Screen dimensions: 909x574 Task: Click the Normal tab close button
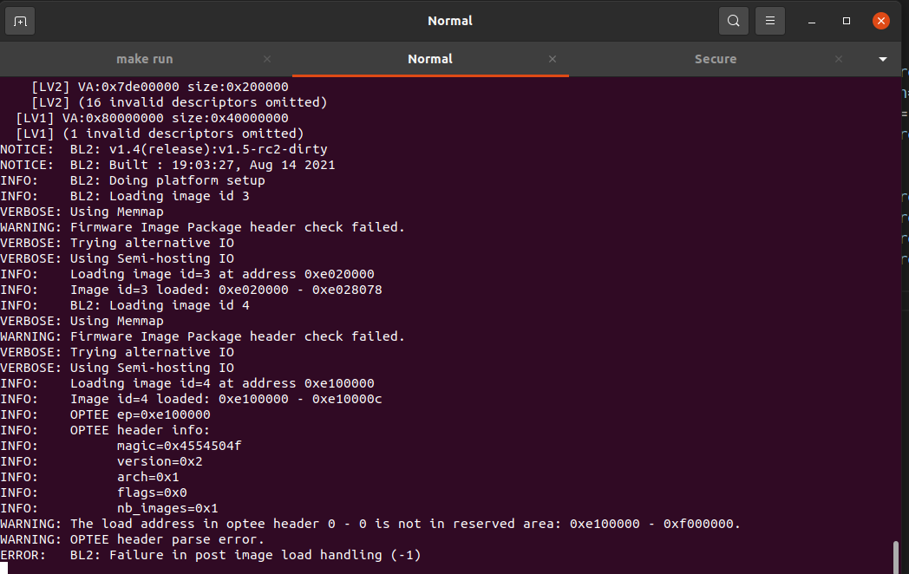[x=553, y=59]
